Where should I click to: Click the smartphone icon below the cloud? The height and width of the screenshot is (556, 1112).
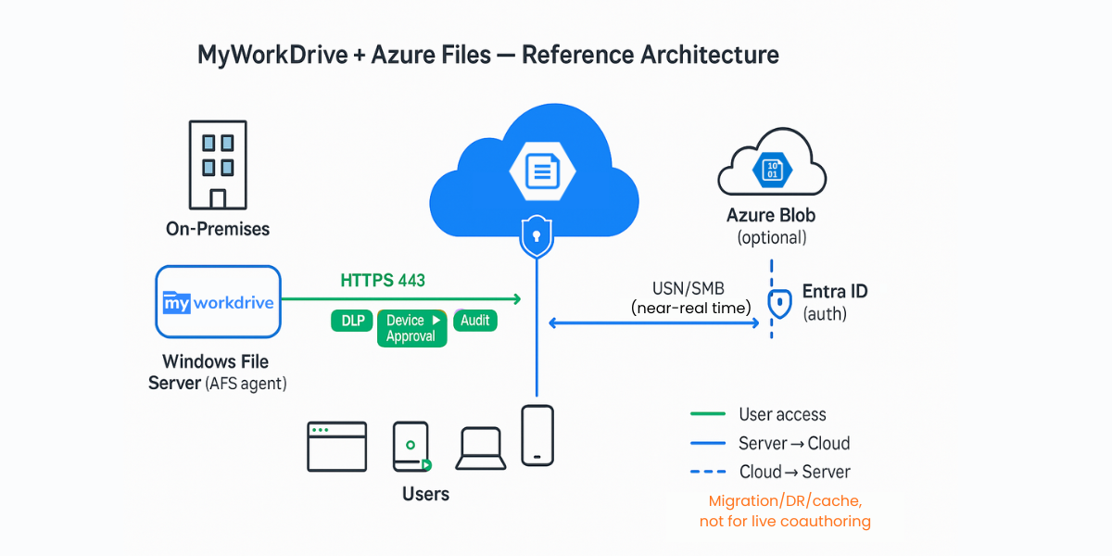[537, 434]
